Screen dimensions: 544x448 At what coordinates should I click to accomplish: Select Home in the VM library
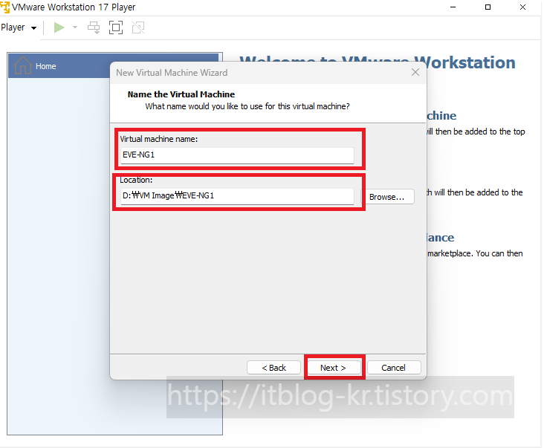[114, 66]
